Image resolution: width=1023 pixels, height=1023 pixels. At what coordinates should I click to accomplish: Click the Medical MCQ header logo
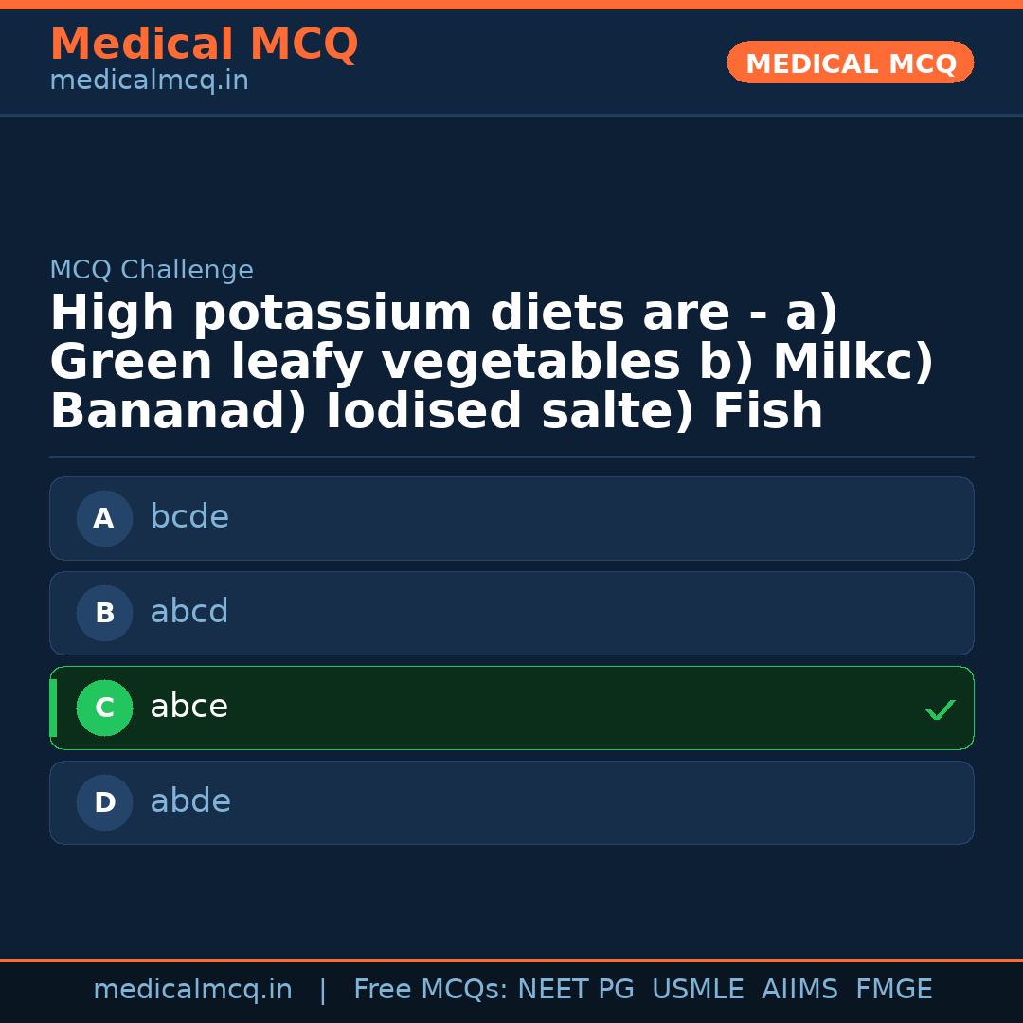coord(204,45)
